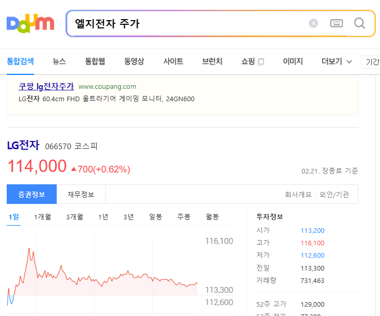The height and width of the screenshot is (316, 380).
Task: Click the current price 114,000
Action: pos(37,166)
